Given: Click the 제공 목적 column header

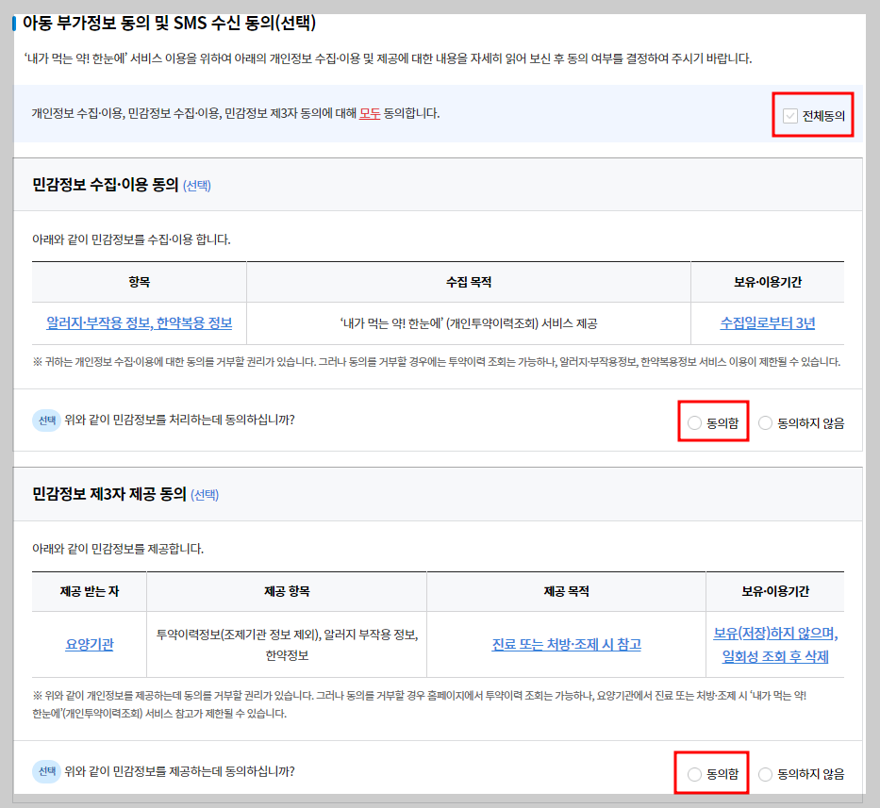Looking at the screenshot, I should tap(566, 591).
